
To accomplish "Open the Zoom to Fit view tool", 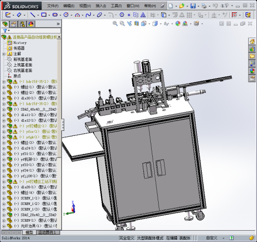I will (115, 24).
